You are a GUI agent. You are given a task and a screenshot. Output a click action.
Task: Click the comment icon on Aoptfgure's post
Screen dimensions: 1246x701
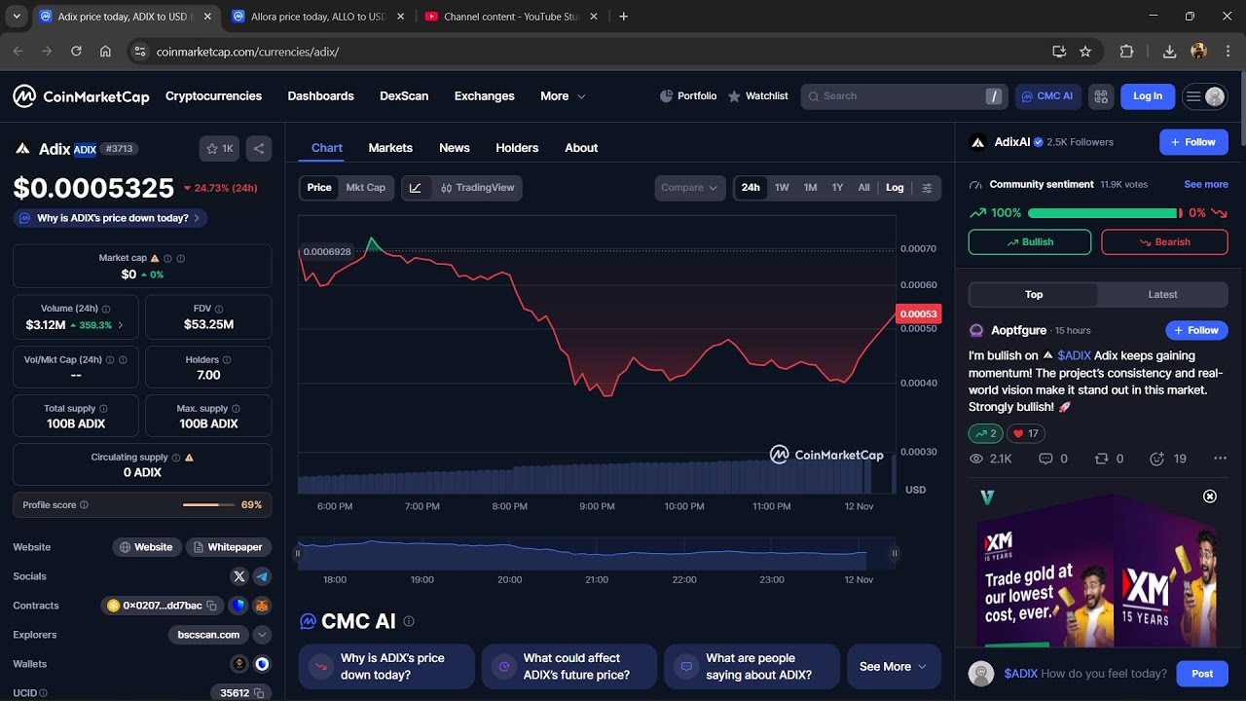(1045, 459)
